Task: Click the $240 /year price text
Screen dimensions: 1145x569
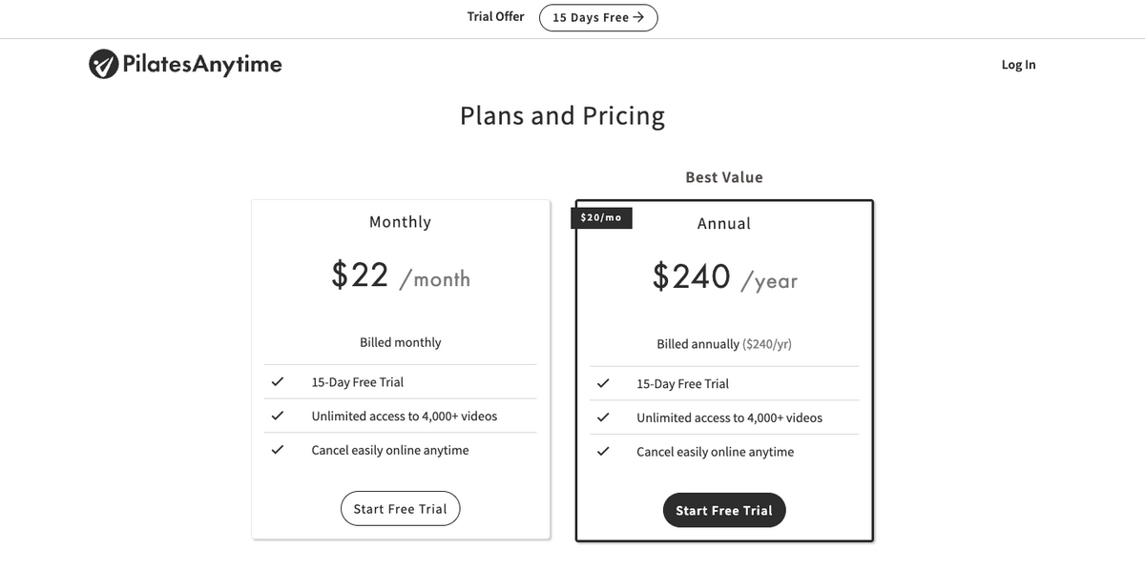Action: 723,276
